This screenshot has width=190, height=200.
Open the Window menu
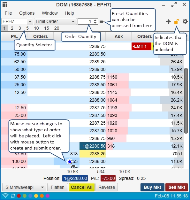[50, 13]
